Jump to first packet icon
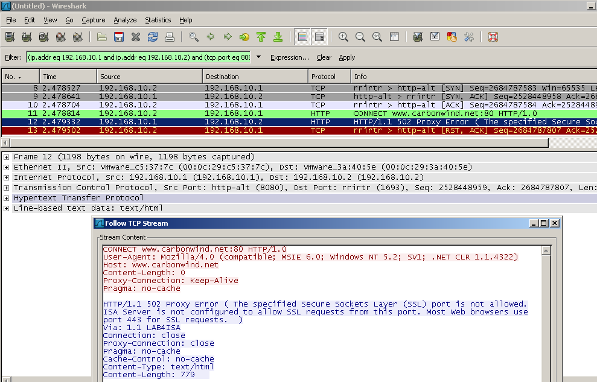 click(261, 37)
